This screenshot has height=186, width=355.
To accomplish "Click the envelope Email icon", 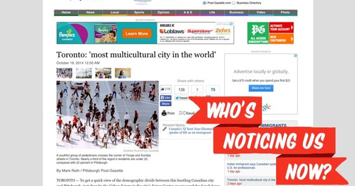I will pyautogui.click(x=182, y=113).
